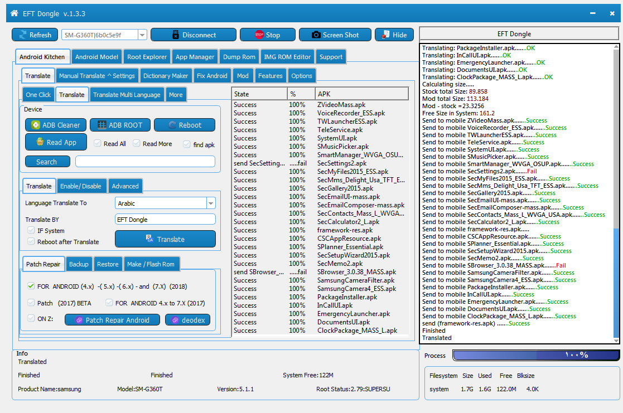Toggle the Read All checkbox
Screen dimensions: 623x413
[98, 143]
